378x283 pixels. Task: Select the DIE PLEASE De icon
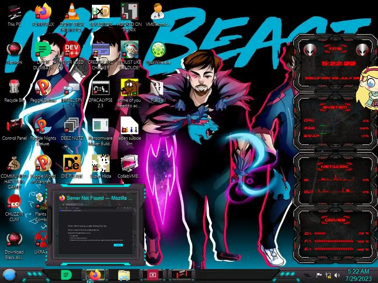pos(72,167)
